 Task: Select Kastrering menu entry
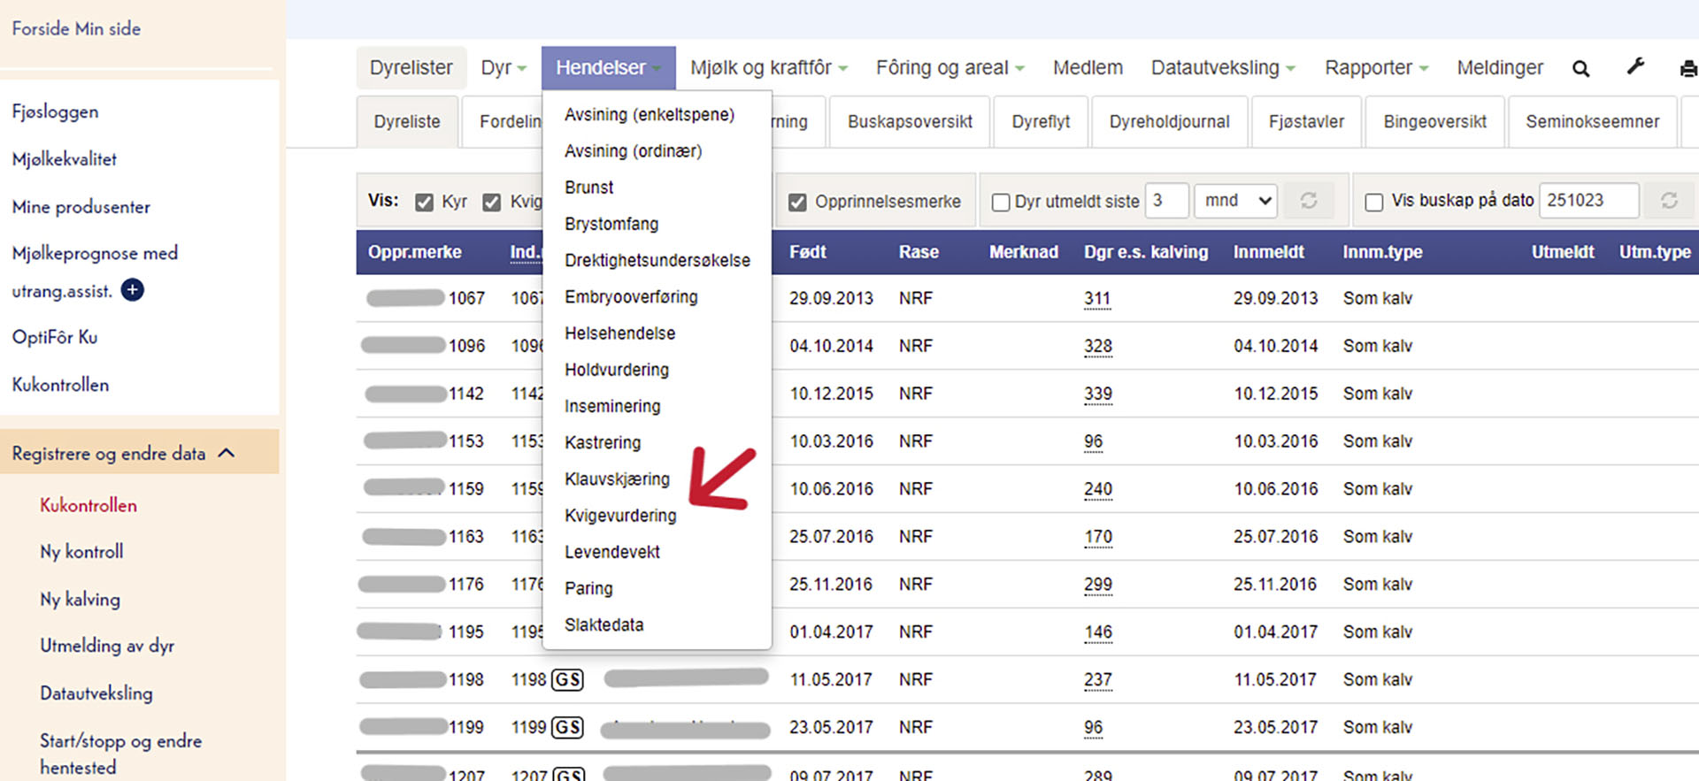coord(603,442)
